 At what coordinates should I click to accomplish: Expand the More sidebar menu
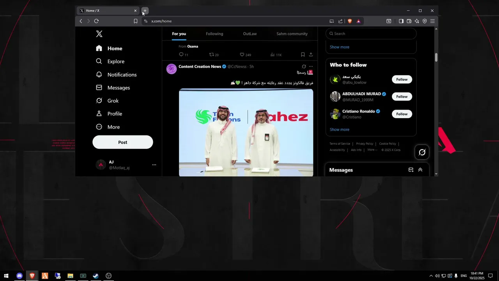click(108, 127)
